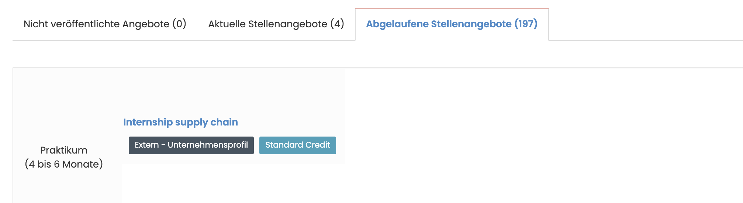Click the word Unternehmensprofil on the dark badge

click(208, 145)
